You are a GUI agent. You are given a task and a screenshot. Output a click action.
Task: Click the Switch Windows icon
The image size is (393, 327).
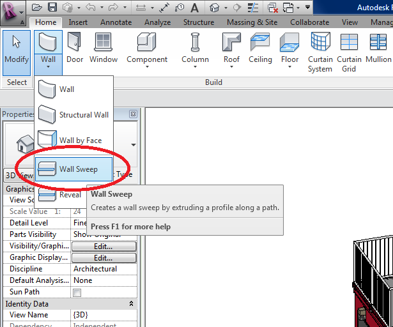(288, 8)
